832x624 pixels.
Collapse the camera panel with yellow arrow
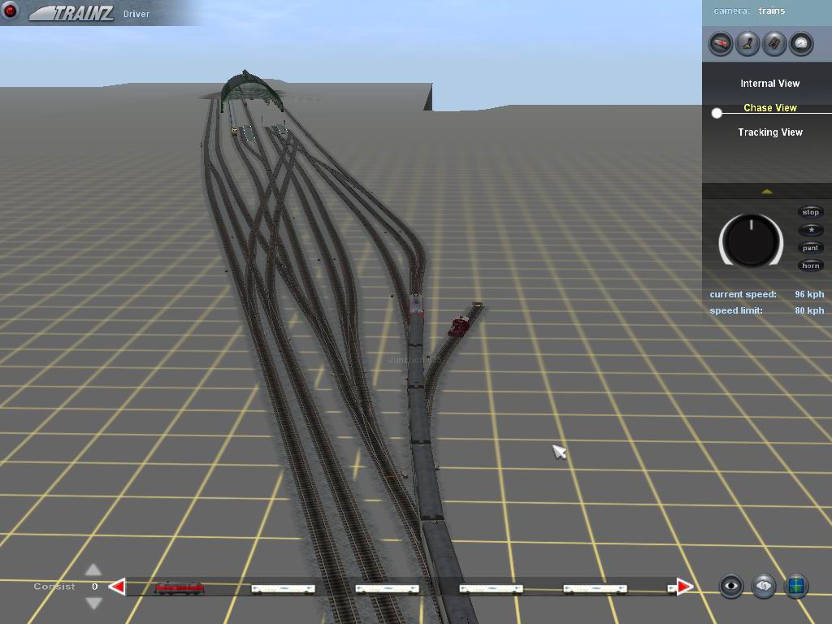point(766,192)
